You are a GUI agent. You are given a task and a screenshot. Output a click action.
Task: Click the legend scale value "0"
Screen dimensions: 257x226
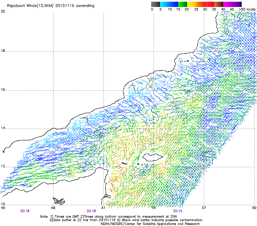pos(152,9)
